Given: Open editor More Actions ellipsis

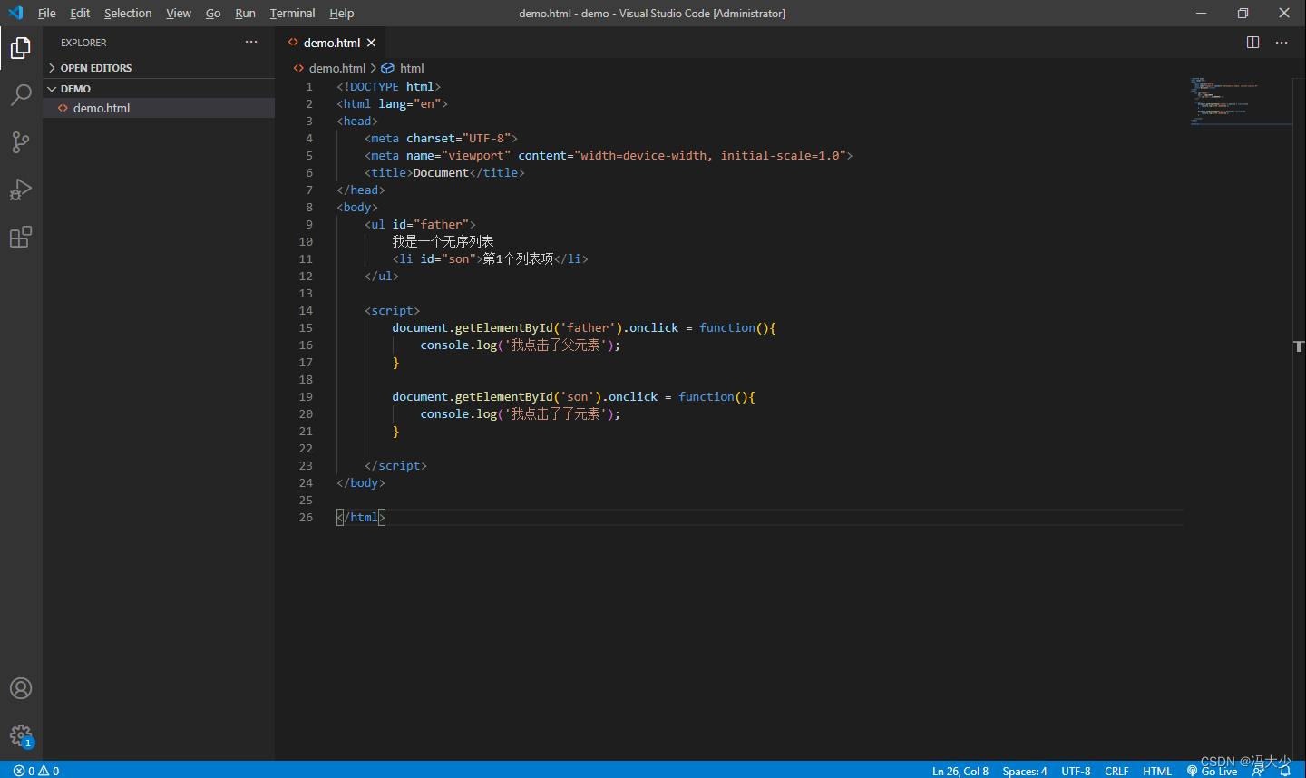Looking at the screenshot, I should tap(1282, 43).
